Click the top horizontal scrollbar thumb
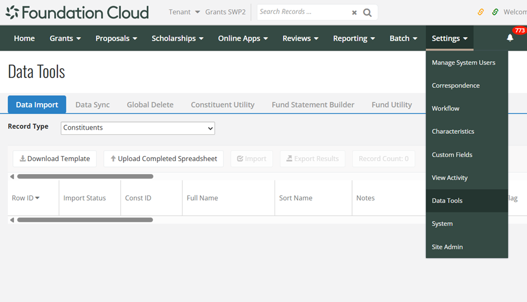 pos(85,176)
